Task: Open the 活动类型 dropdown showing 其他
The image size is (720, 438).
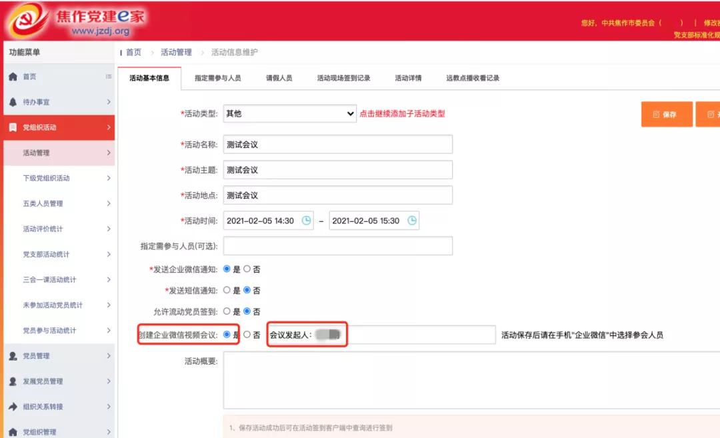Action: point(290,113)
